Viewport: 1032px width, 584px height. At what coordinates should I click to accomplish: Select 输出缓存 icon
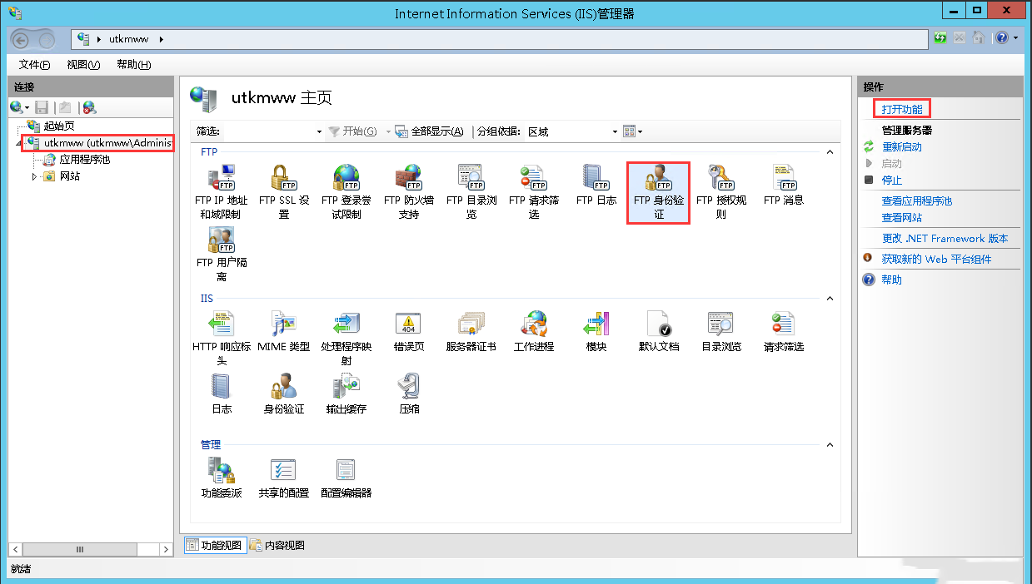(x=346, y=394)
